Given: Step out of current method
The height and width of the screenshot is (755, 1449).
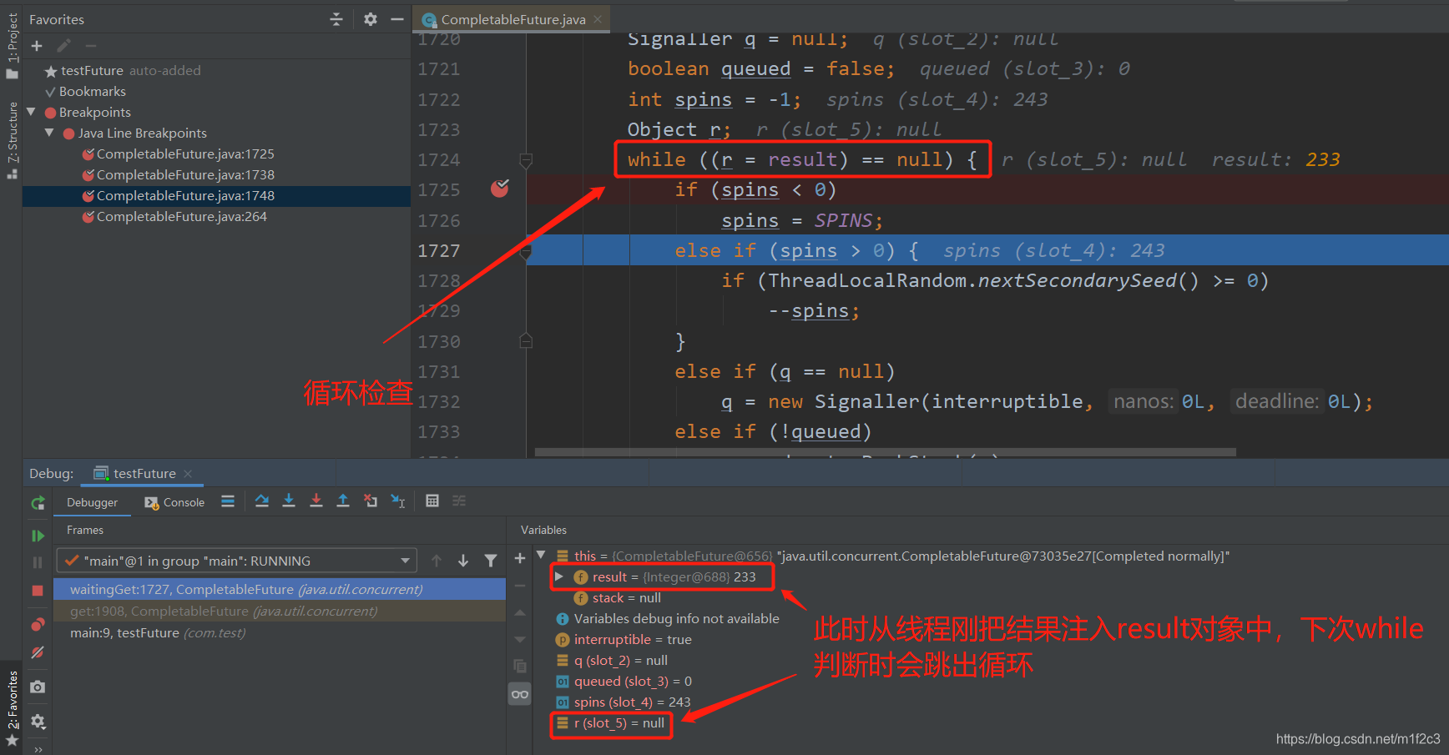Looking at the screenshot, I should [343, 501].
